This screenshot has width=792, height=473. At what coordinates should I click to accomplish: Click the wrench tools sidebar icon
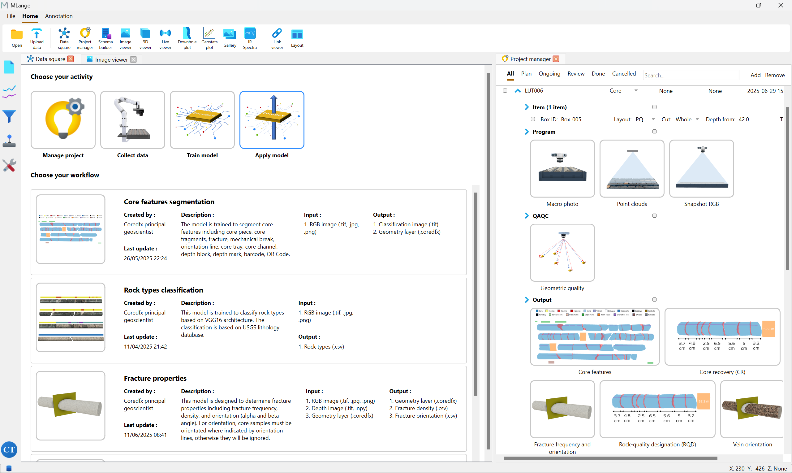9,165
